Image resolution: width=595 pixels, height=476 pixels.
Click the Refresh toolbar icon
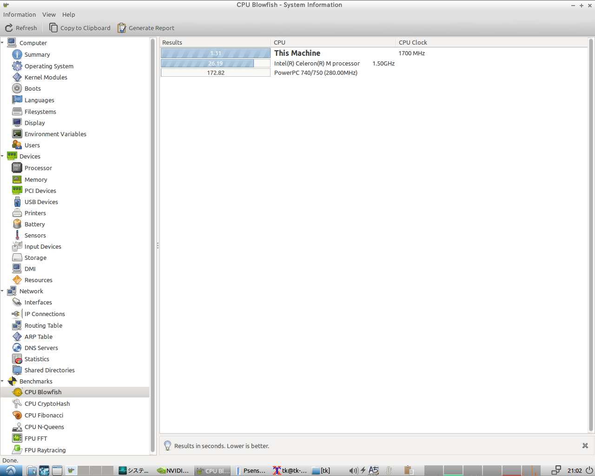point(9,28)
